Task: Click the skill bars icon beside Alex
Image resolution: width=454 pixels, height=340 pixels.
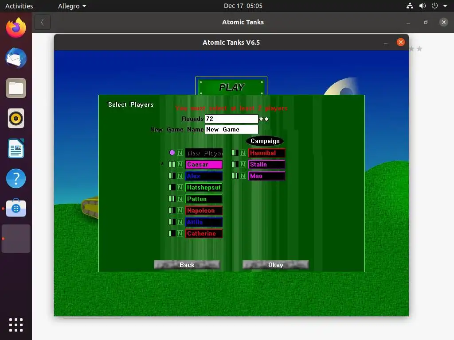Action: pos(172,176)
